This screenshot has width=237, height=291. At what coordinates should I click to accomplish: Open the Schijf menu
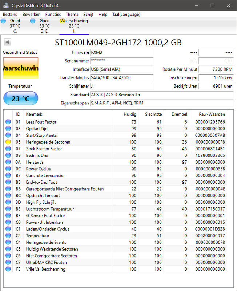point(88,14)
